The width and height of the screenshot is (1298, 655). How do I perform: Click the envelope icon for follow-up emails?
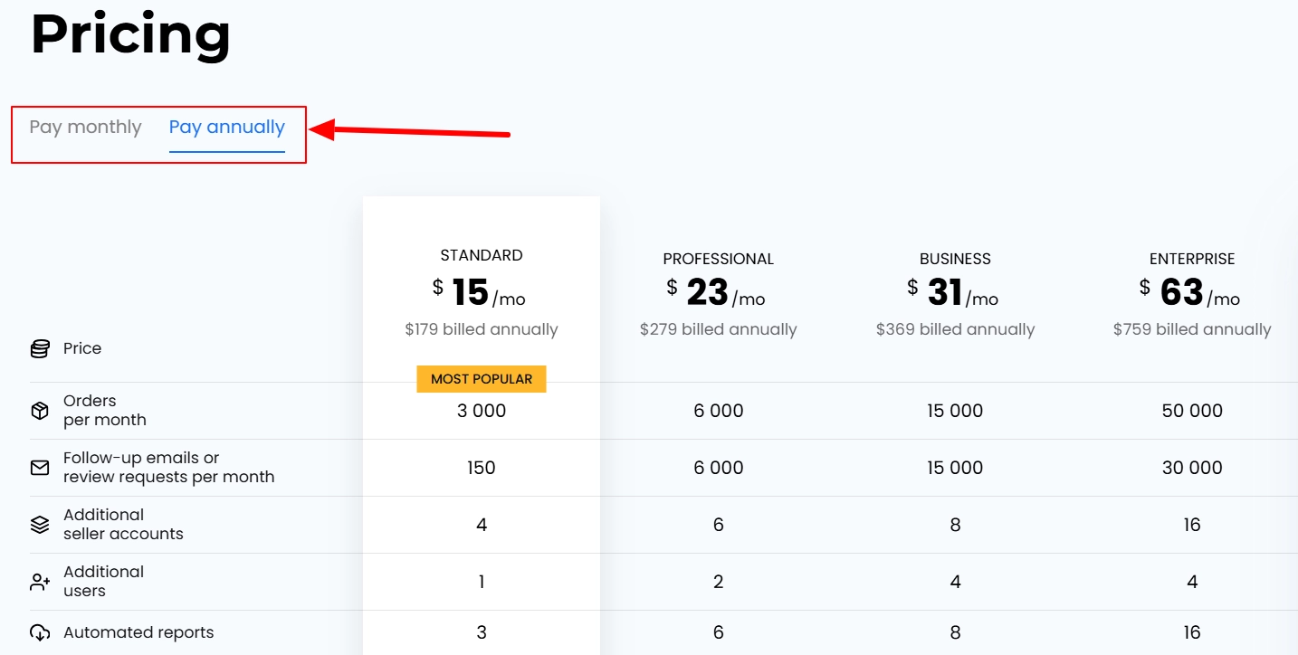pyautogui.click(x=40, y=468)
